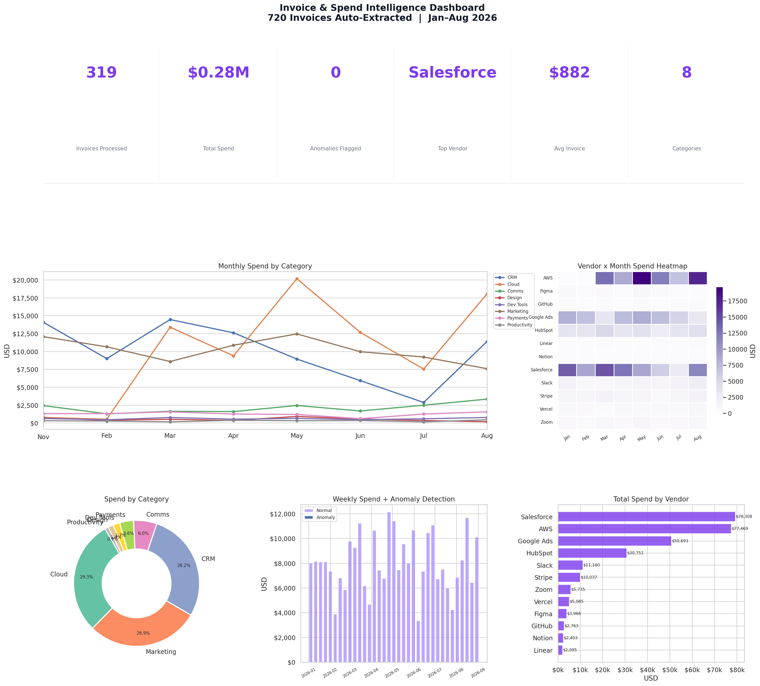Click the $0.28M Total Spend value

point(219,72)
